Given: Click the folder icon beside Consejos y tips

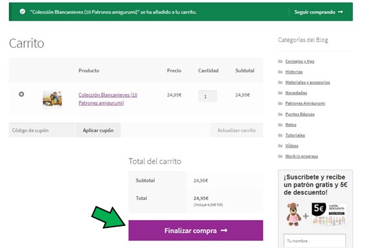Looking at the screenshot, I should 280,62.
